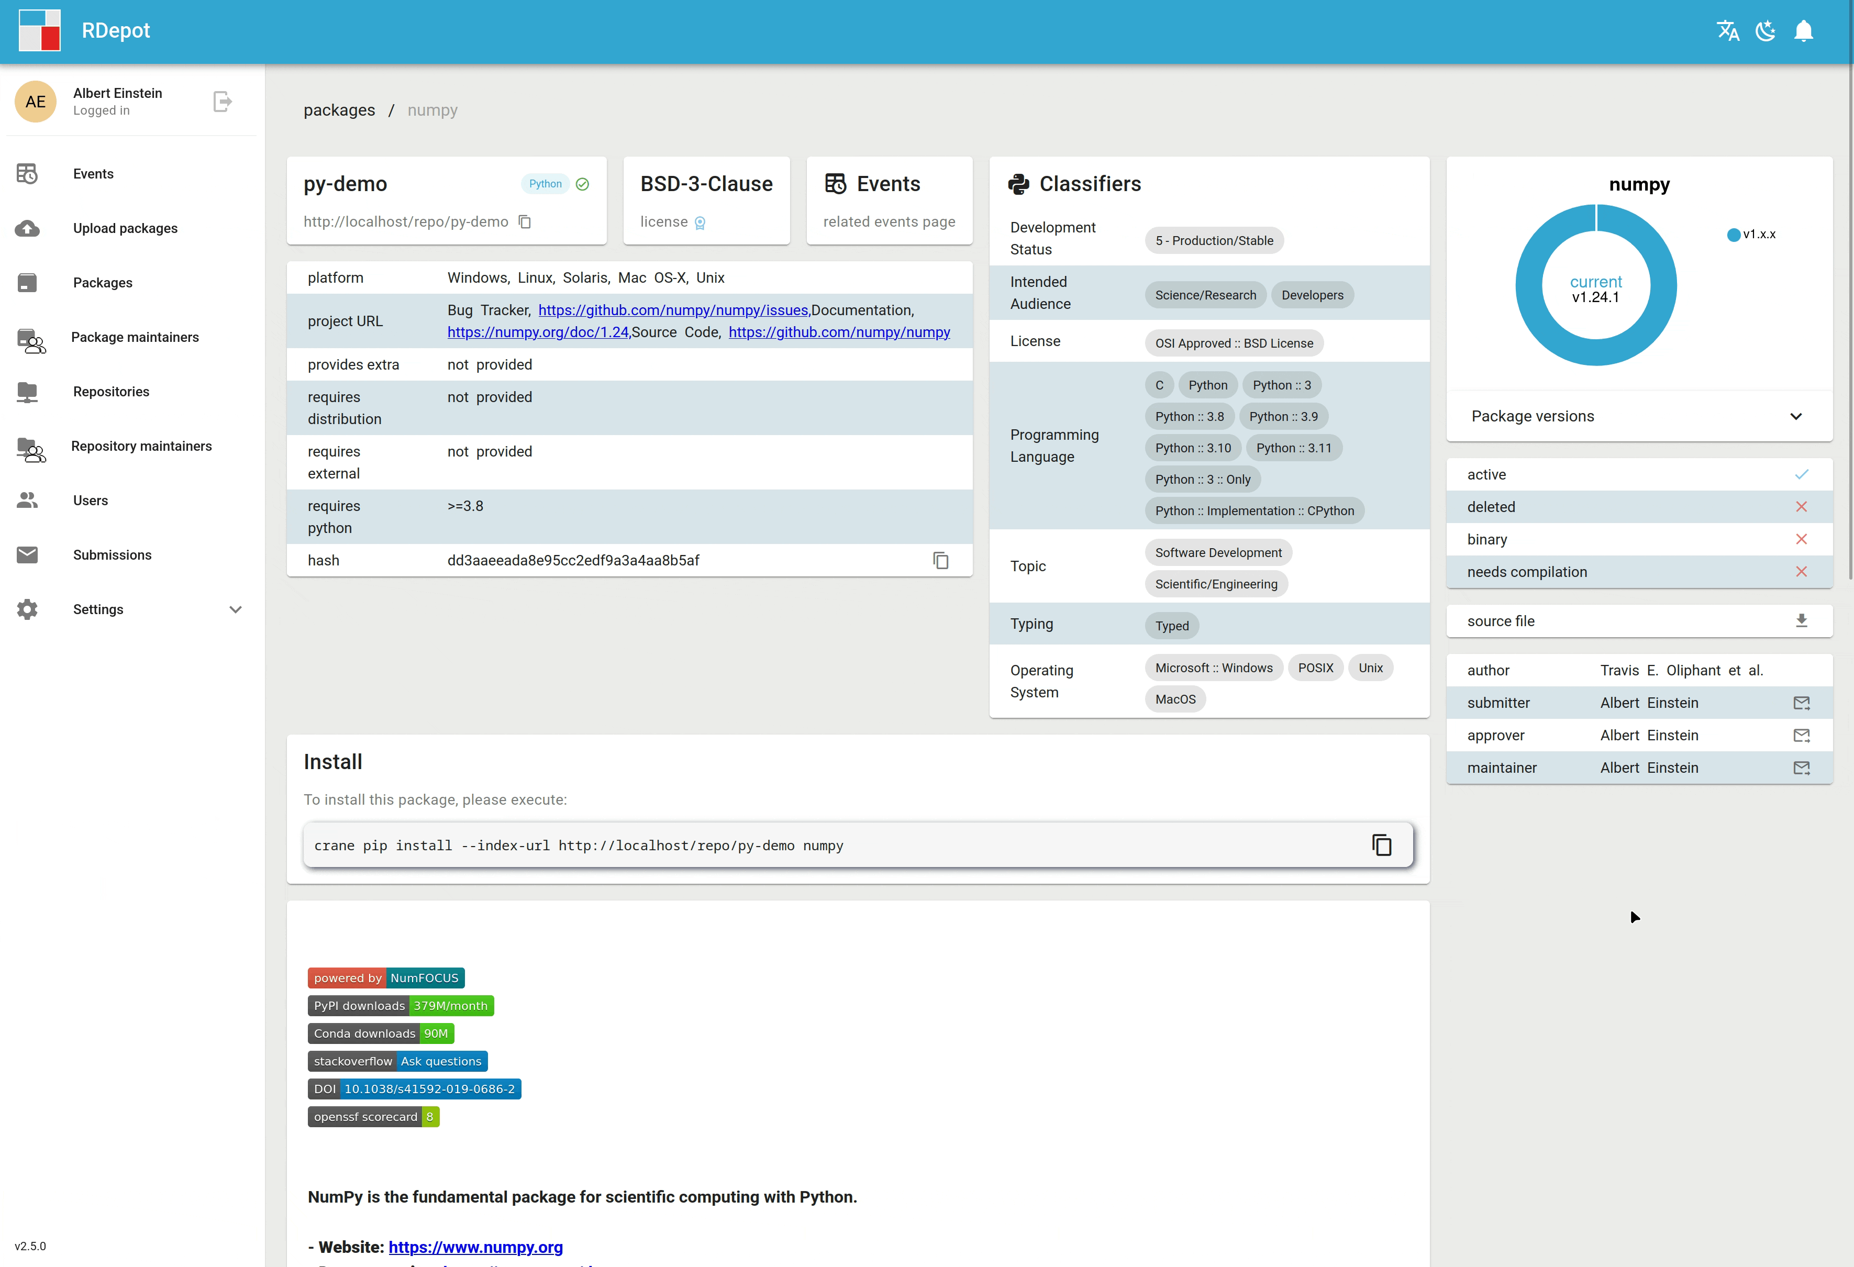Click the Events card icon
This screenshot has width=1854, height=1267.
coord(835,184)
